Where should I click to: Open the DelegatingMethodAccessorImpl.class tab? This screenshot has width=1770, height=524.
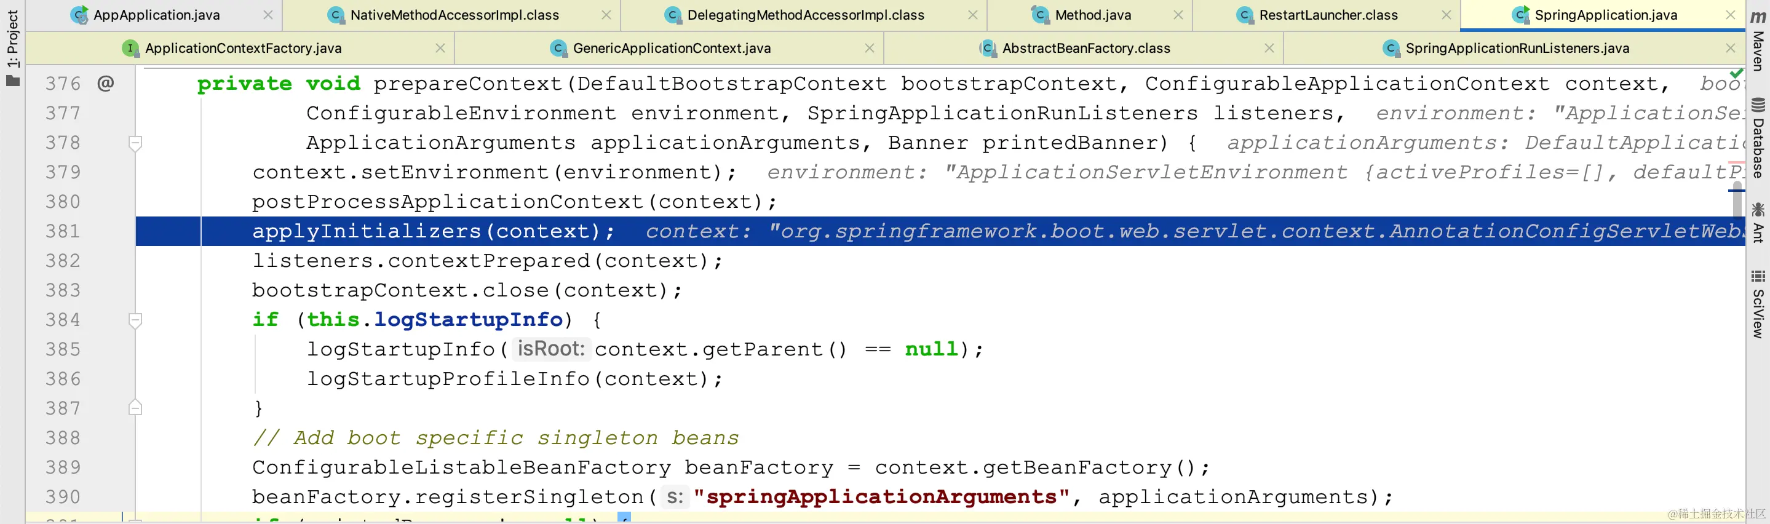click(x=805, y=15)
